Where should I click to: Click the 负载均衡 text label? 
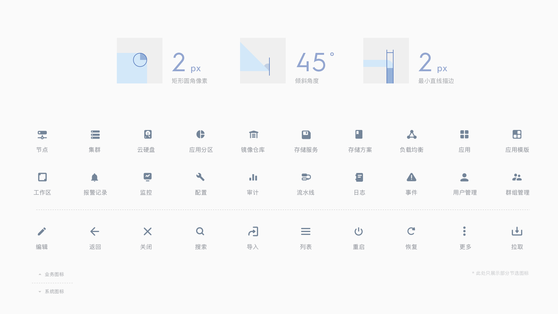[412, 150]
